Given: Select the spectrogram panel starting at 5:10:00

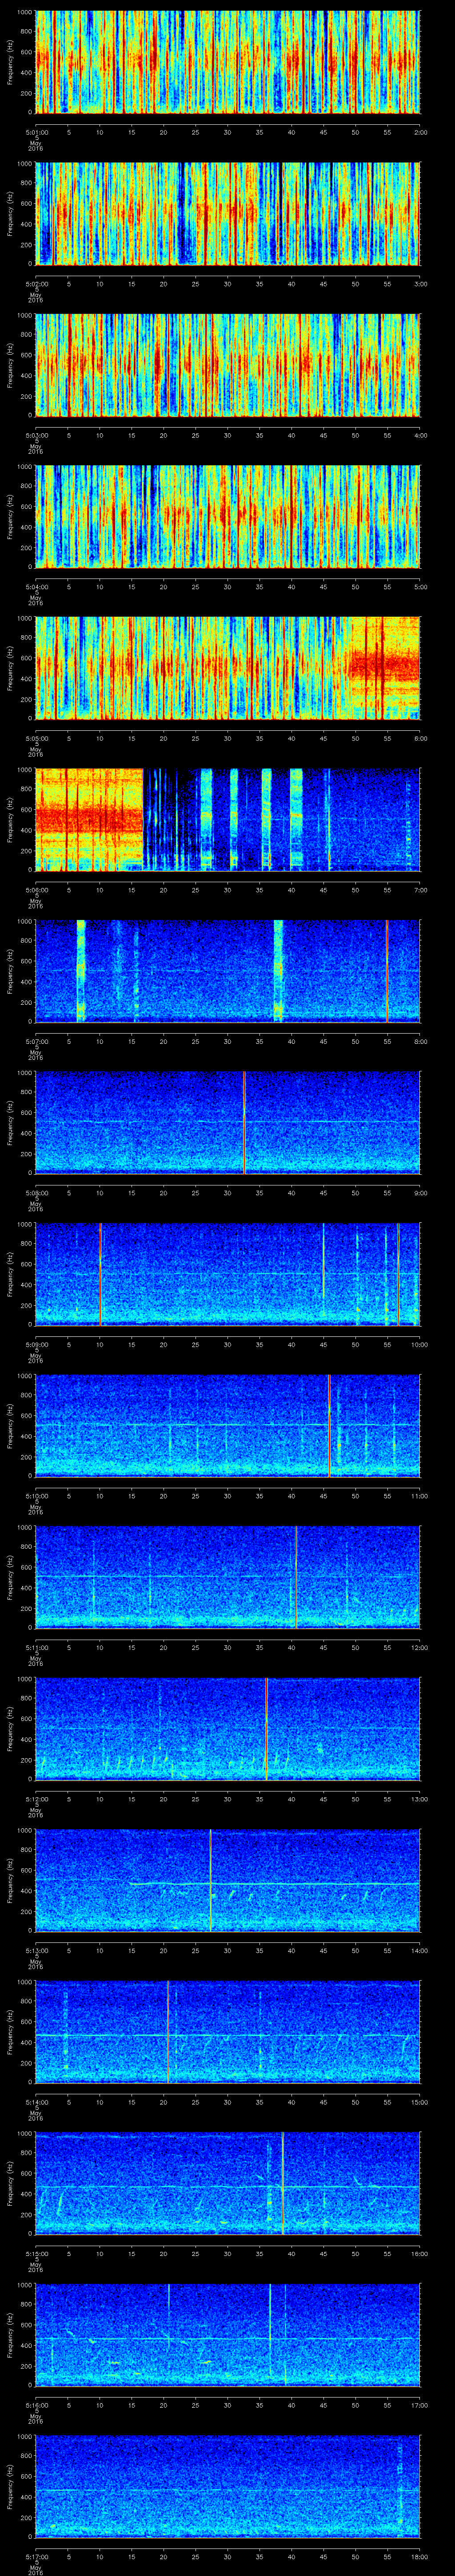Looking at the screenshot, I should click(227, 1425).
